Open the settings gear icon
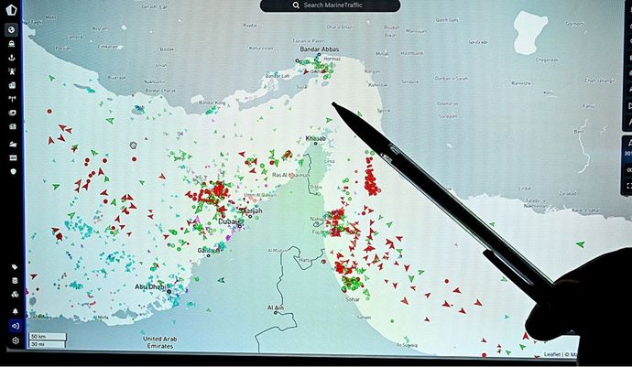Screen dimensions: 632x367 coord(16,340)
